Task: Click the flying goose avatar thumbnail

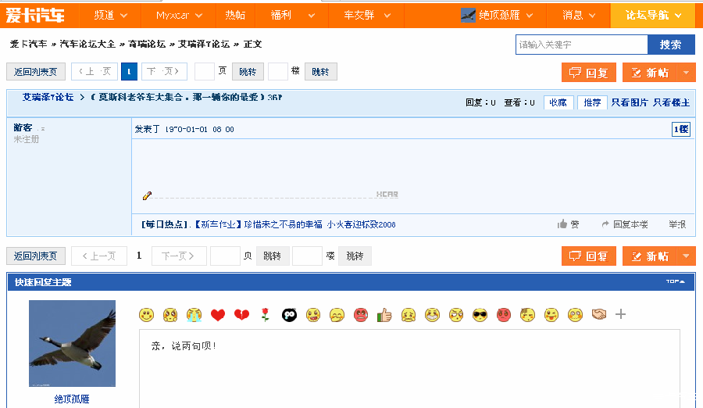Action: (x=72, y=343)
